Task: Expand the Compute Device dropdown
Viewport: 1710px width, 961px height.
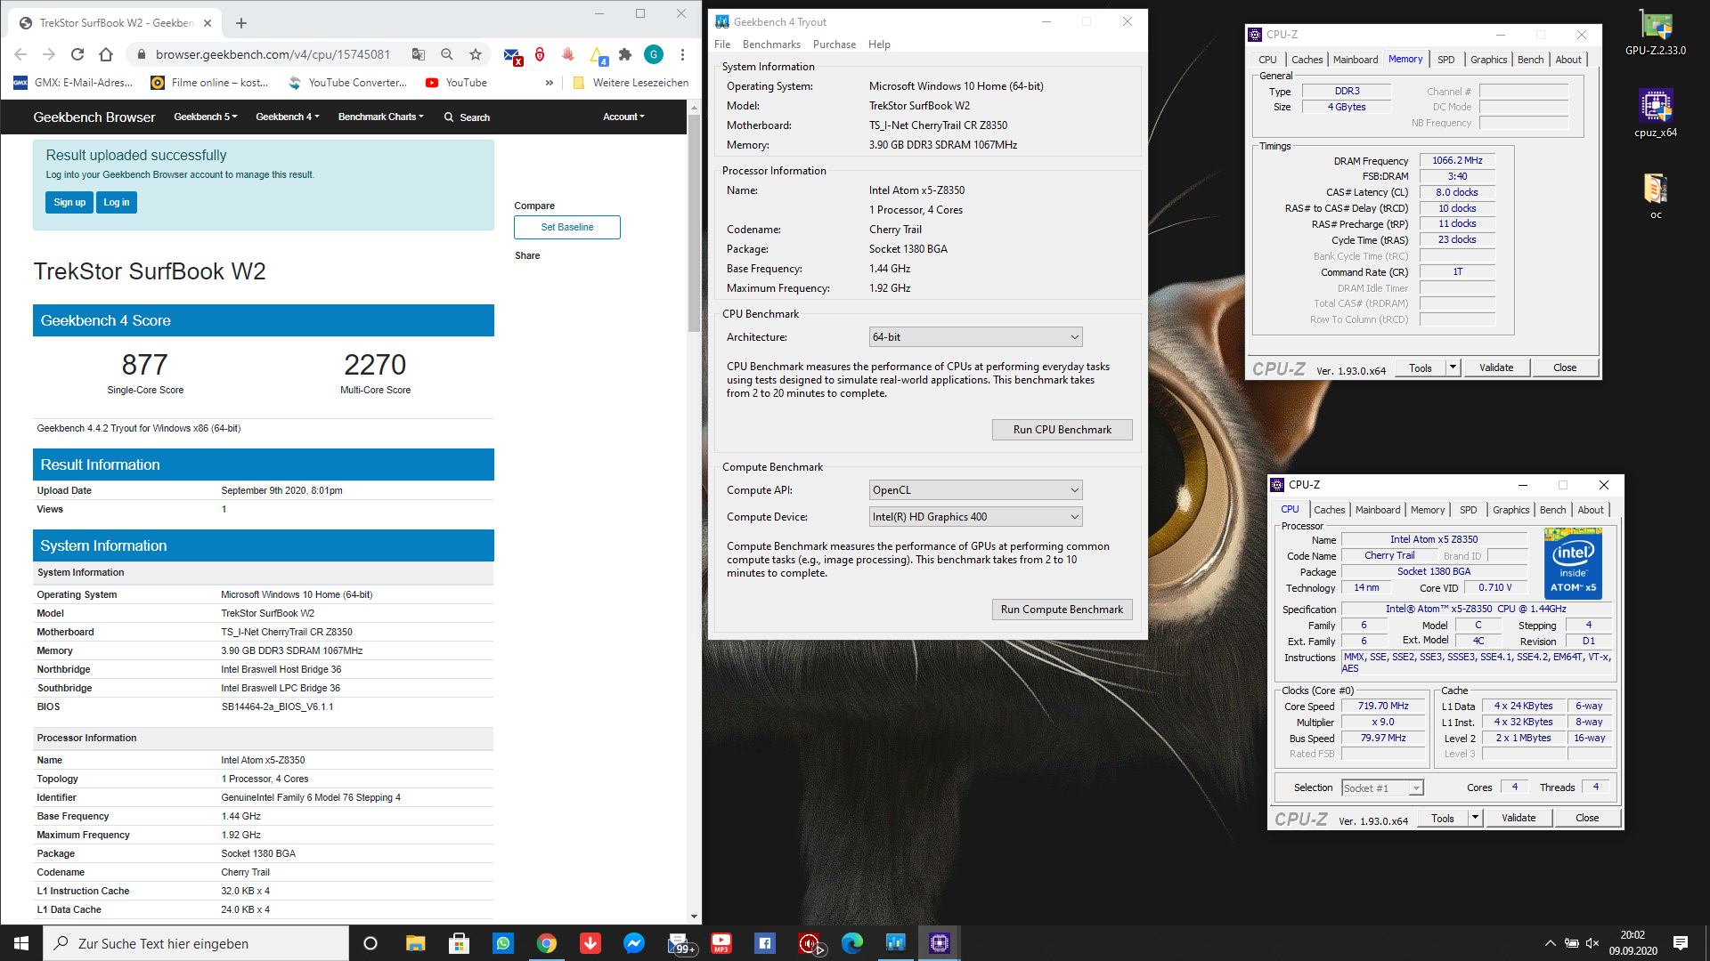Action: click(x=975, y=517)
